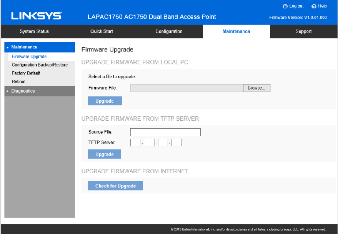
Task: Click Browse... to choose firmware file
Action: coord(256,88)
